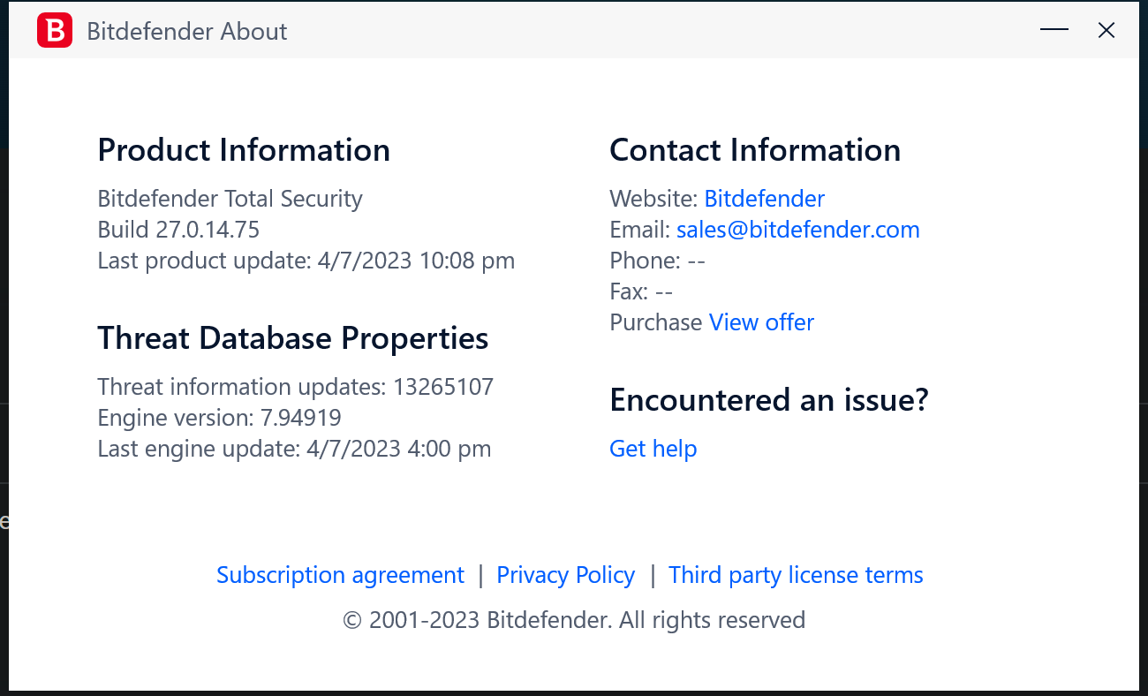Viewport: 1148px width, 696px height.
Task: Click the Threat Database Properties heading
Action: (292, 338)
